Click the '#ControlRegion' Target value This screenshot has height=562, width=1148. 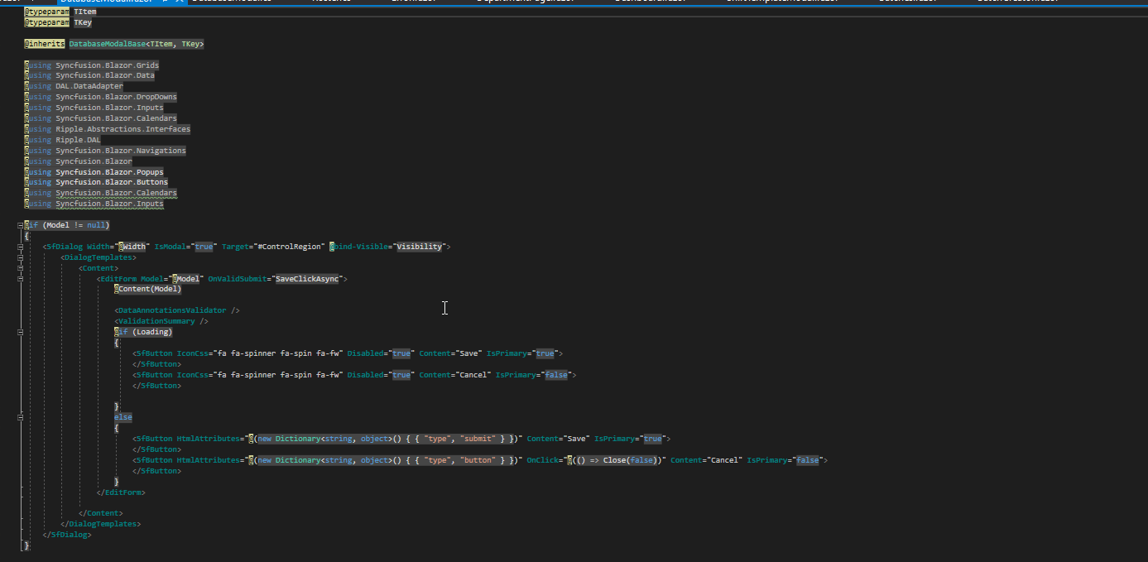pyautogui.click(x=290, y=247)
